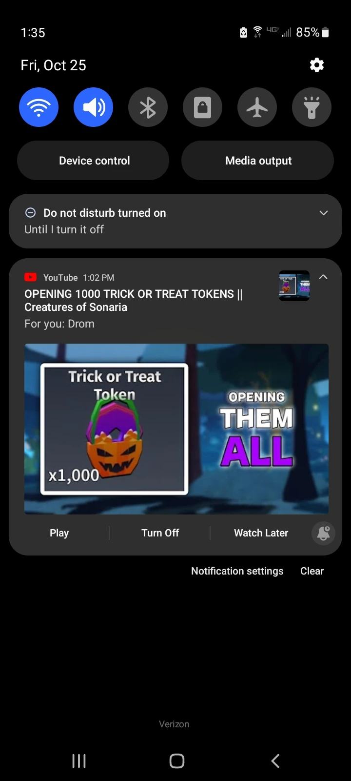The image size is (351, 781).
Task: Mute sound using the speaker toggle
Action: 94,107
